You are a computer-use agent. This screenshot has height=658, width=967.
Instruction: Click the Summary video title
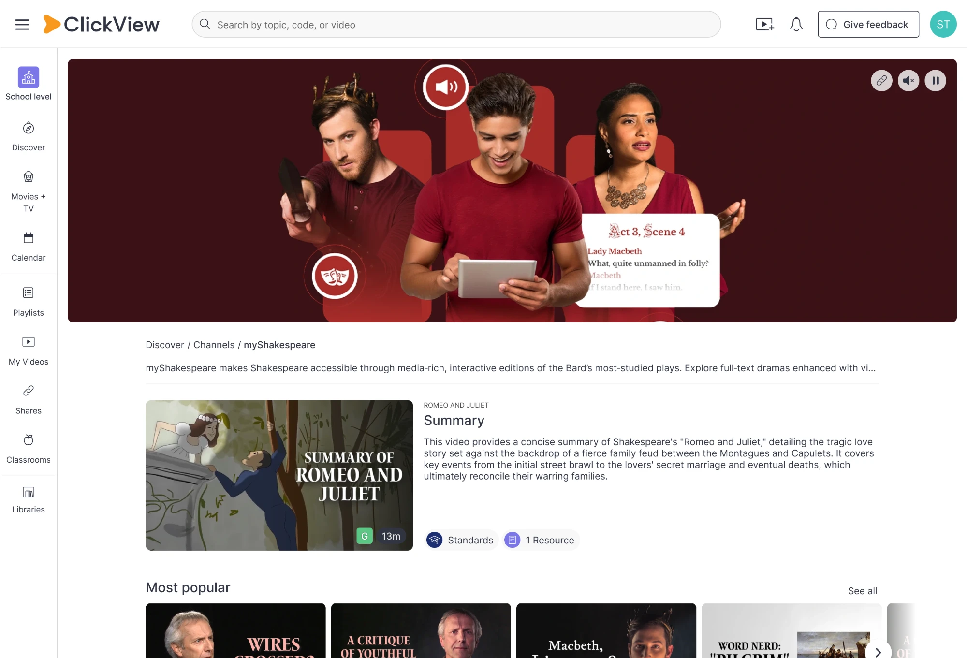tap(454, 420)
